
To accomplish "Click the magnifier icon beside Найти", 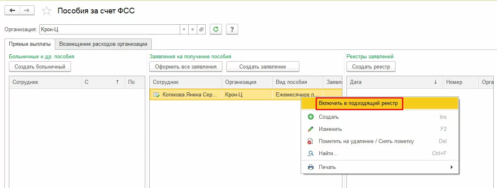I will point(311,154).
